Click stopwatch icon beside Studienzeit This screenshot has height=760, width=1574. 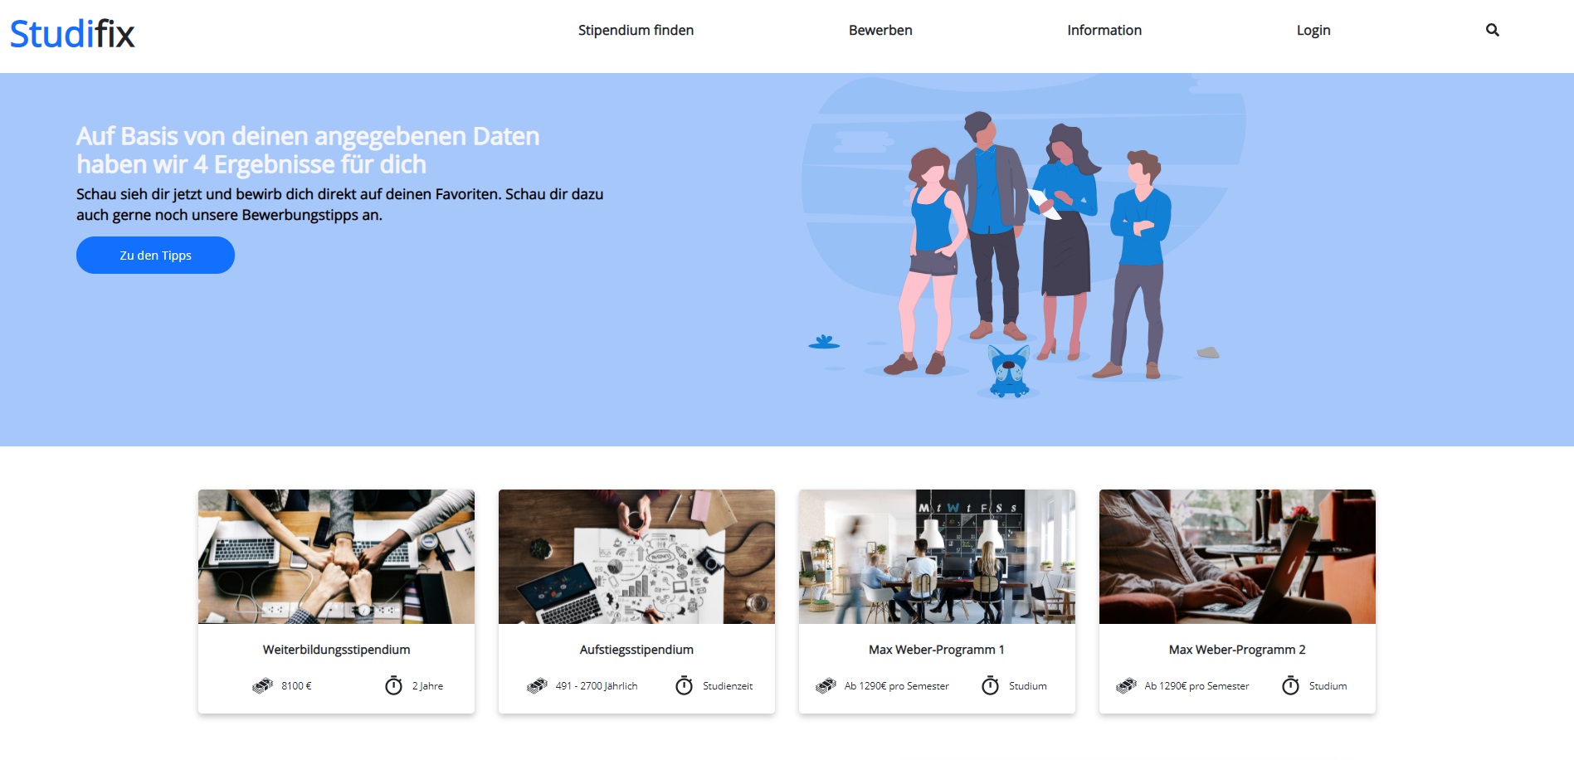click(x=684, y=685)
